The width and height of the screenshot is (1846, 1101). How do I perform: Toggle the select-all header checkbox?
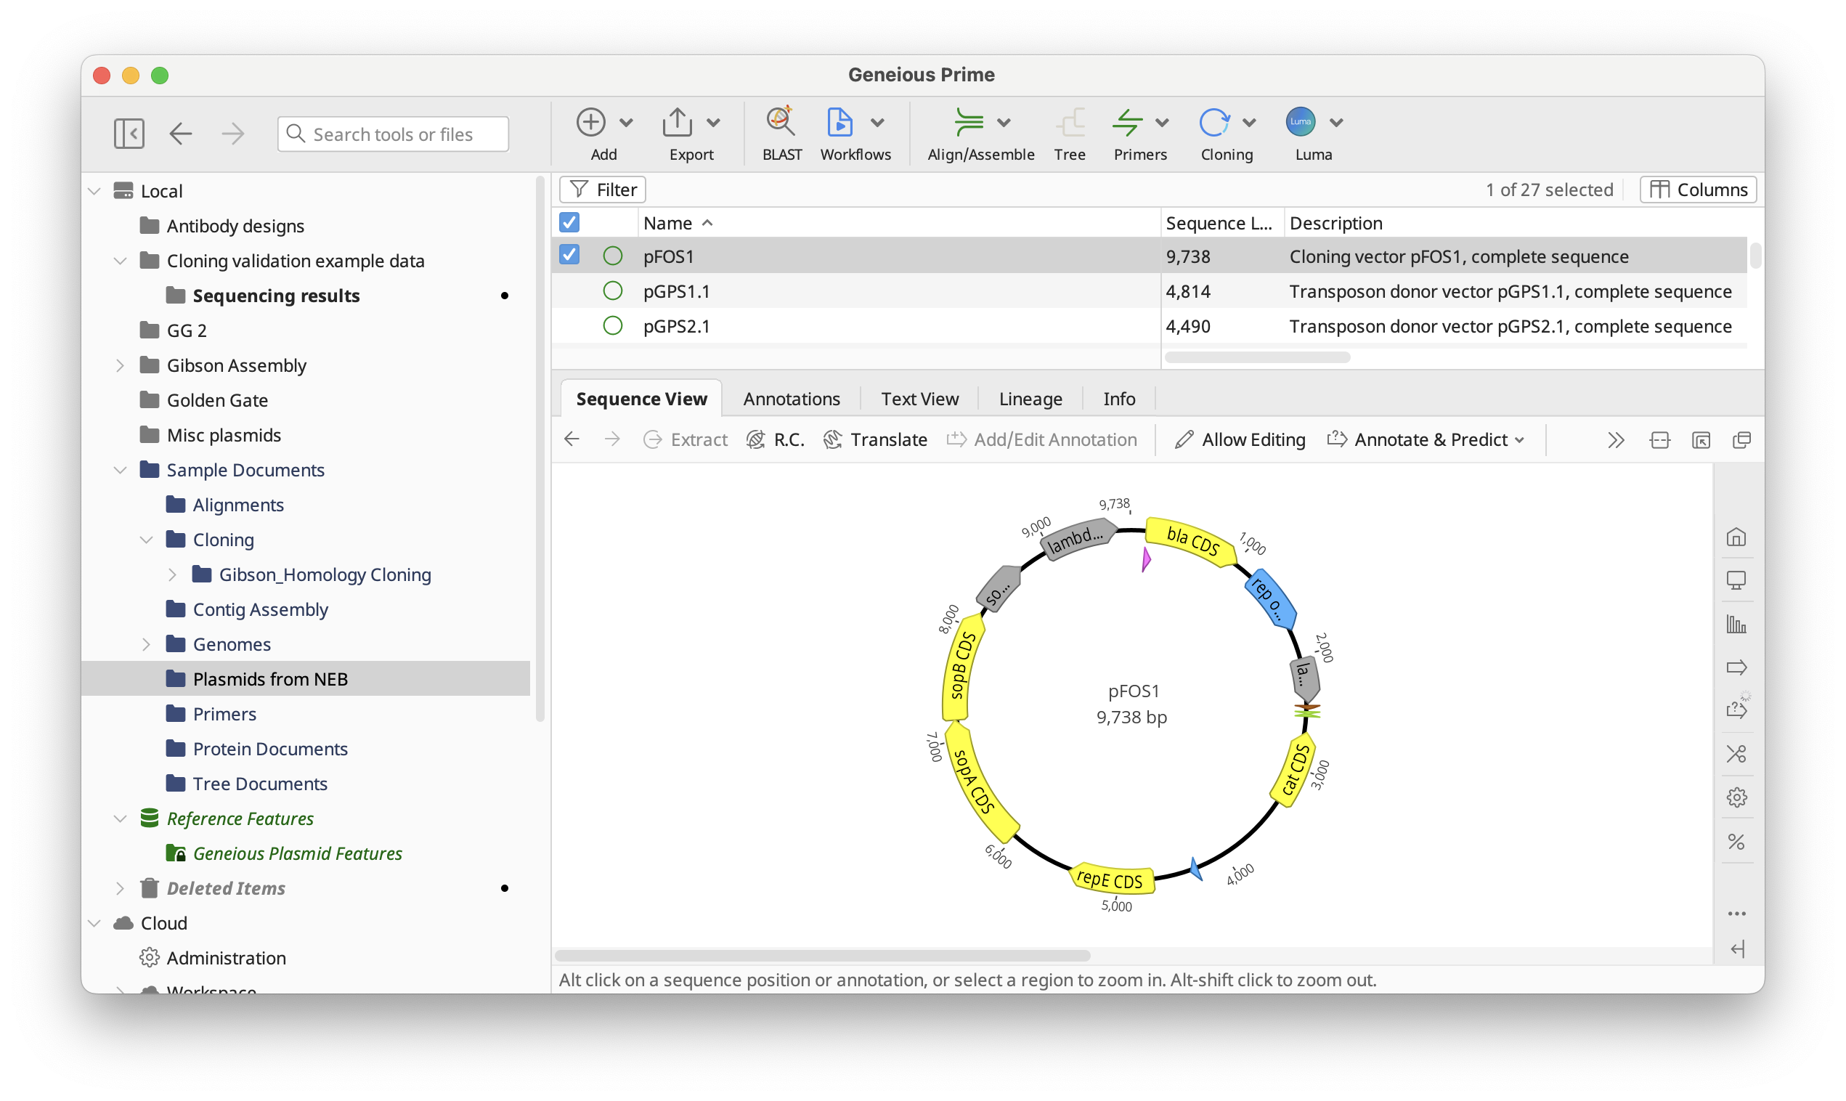569,222
